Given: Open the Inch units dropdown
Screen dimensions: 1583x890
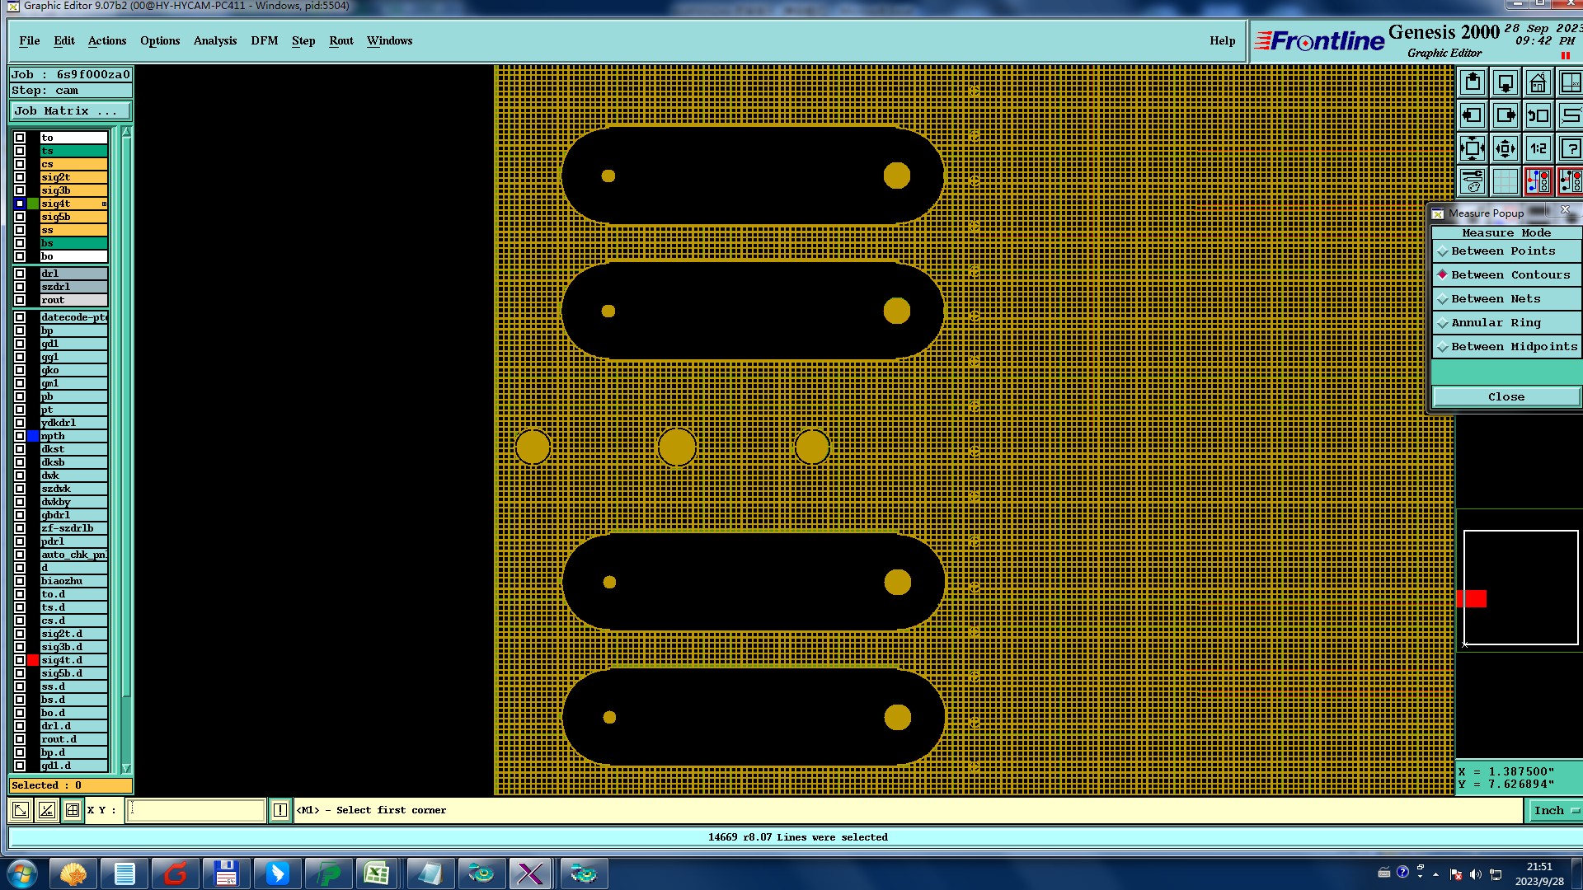Looking at the screenshot, I should click(1555, 811).
